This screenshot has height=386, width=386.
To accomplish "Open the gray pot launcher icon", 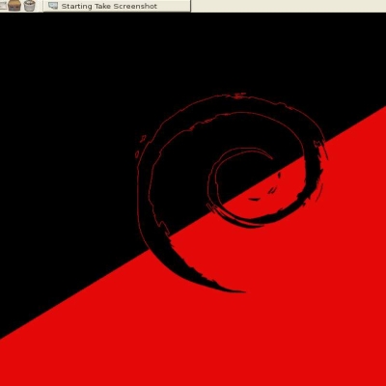I will click(30, 6).
